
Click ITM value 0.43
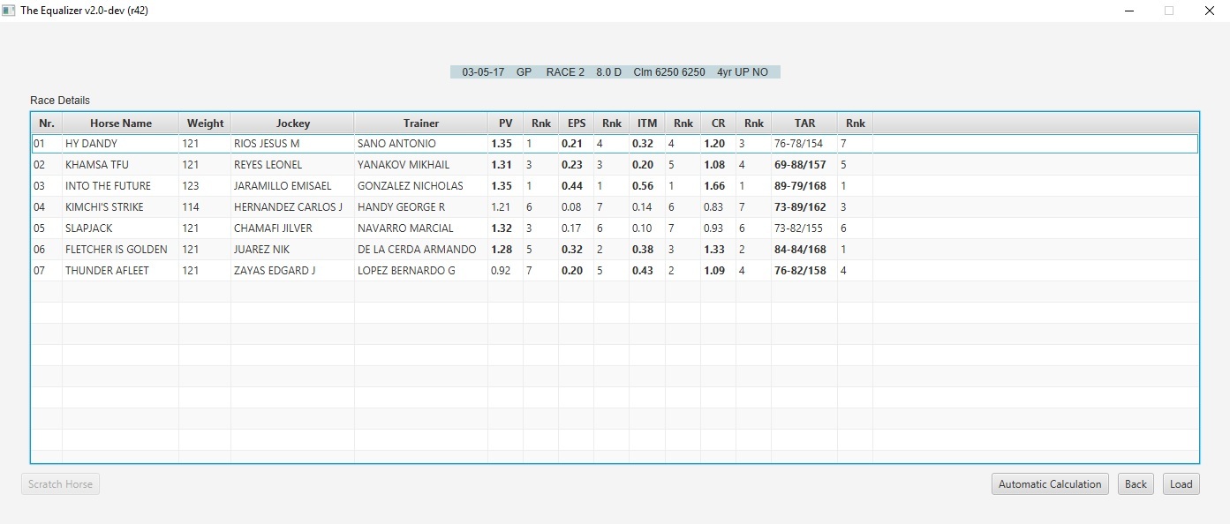click(x=643, y=271)
